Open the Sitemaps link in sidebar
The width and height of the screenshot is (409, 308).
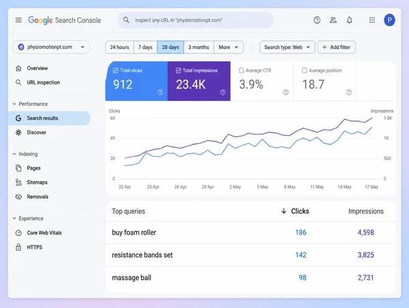tap(49, 183)
